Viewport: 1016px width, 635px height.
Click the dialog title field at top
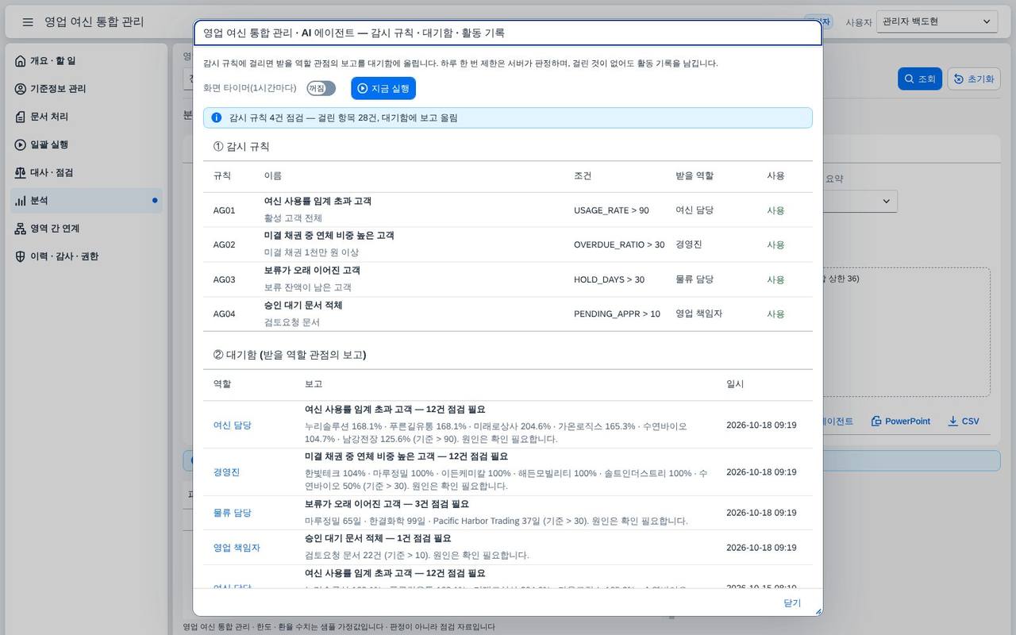pyautogui.click(x=507, y=33)
